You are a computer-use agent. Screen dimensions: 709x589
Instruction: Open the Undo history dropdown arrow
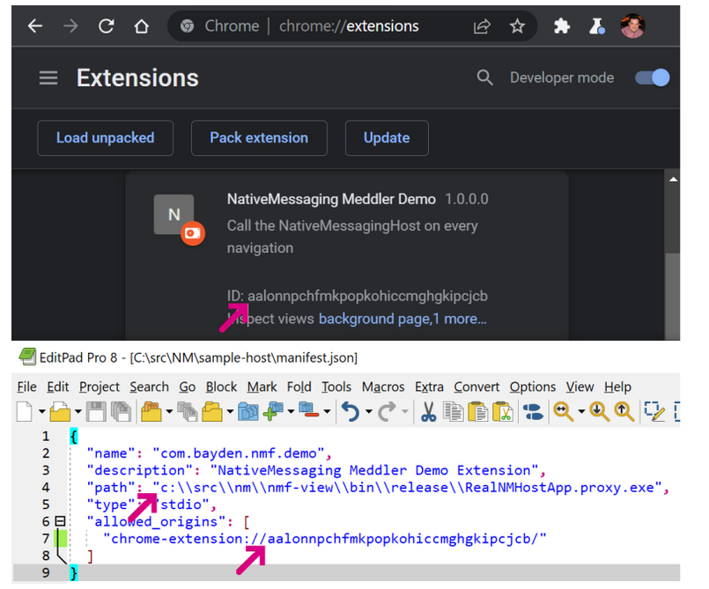368,412
